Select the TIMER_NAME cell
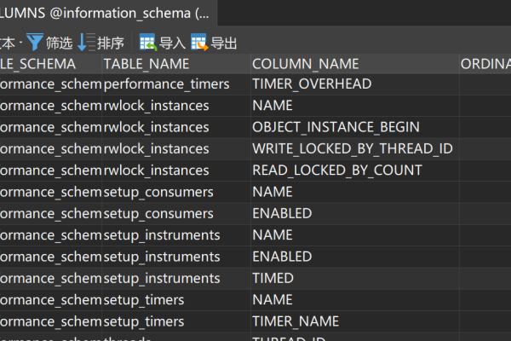Viewport: 511px width, 341px height. point(295,321)
